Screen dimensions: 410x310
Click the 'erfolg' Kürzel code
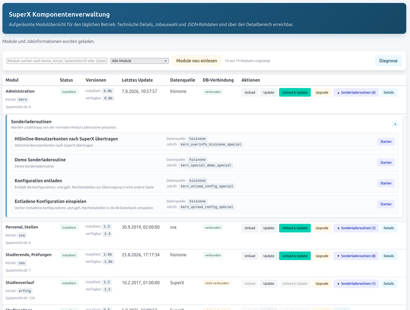pyautogui.click(x=25, y=291)
